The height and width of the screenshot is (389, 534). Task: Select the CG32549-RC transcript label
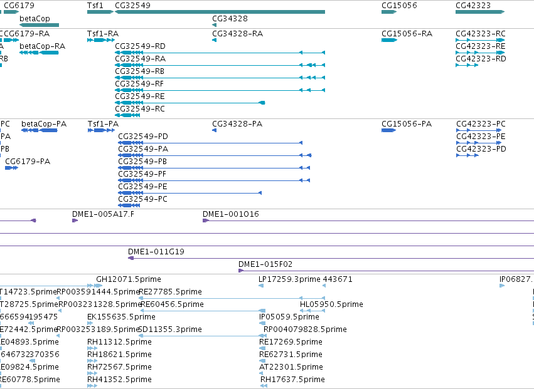point(140,109)
